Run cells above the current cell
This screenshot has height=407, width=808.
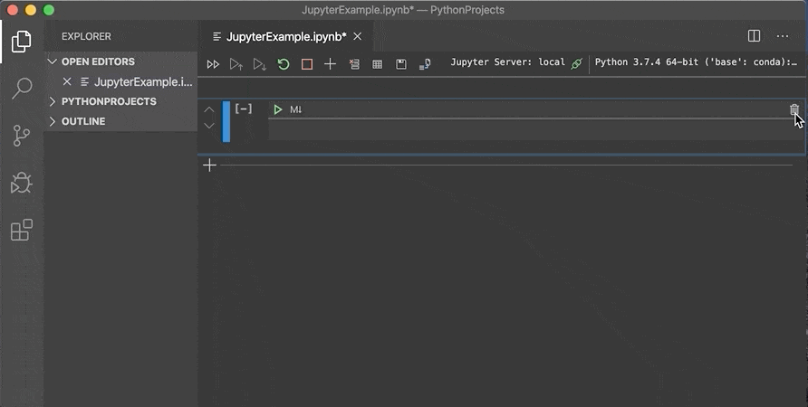pyautogui.click(x=236, y=64)
